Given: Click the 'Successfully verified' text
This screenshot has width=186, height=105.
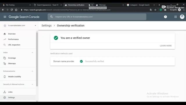Looking at the screenshot, I should [94, 61].
